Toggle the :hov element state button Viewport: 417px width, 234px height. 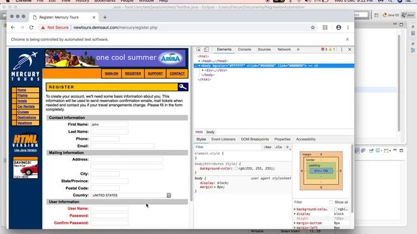(x=268, y=147)
